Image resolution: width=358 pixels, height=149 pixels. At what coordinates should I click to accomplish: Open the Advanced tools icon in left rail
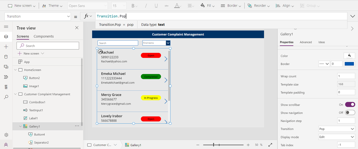pos(6,87)
